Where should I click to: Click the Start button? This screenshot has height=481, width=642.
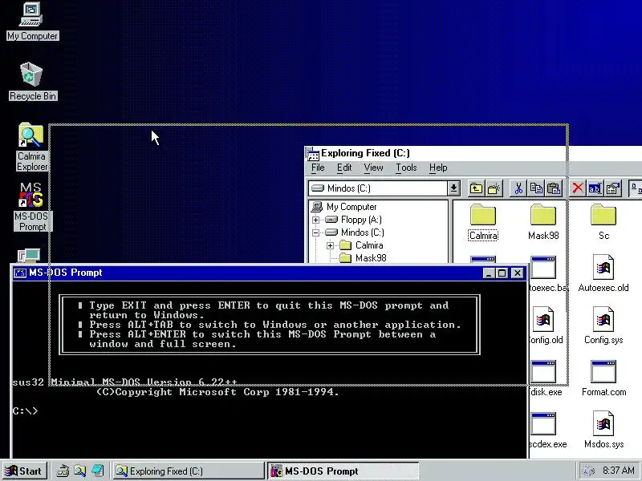coord(24,471)
